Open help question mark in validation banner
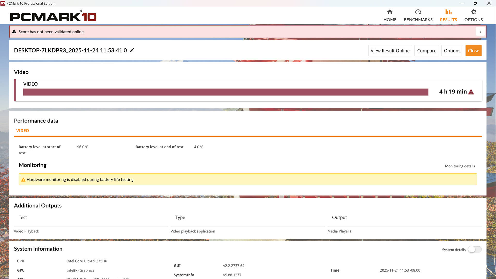Viewport: 496px width, 279px height. click(480, 32)
